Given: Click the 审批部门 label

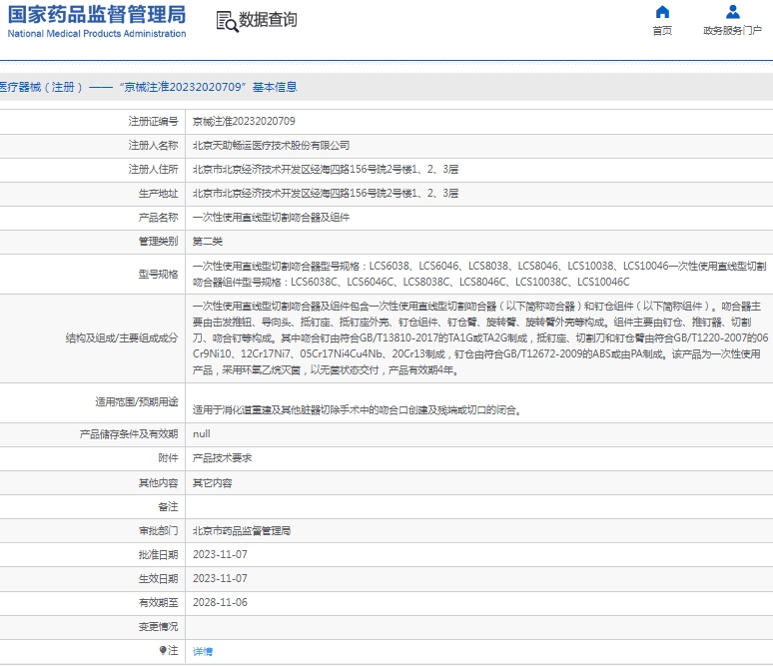Looking at the screenshot, I should (158, 531).
